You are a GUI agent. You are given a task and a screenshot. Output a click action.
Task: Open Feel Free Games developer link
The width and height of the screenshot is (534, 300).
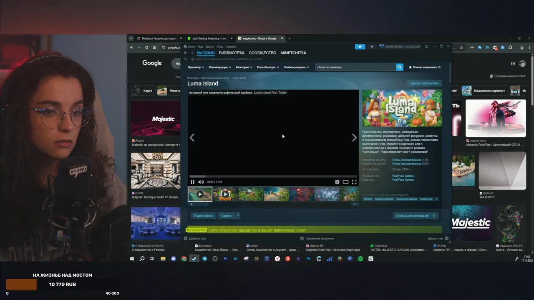pos(403,176)
